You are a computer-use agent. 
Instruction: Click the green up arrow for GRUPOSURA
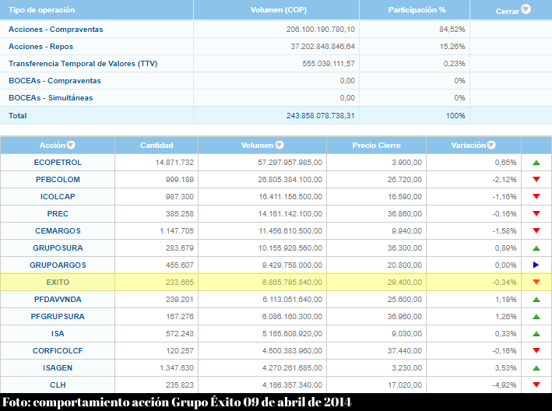[x=536, y=248]
